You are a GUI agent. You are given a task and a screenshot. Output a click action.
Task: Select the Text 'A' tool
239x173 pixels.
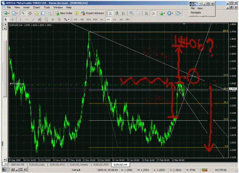(x=53, y=19)
